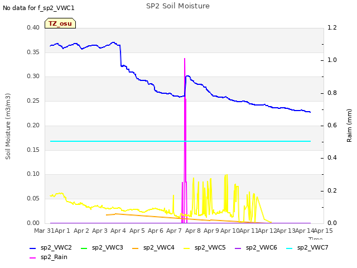
Task: Click the sp2_VWC6 purple legend swatch
Action: (x=238, y=248)
